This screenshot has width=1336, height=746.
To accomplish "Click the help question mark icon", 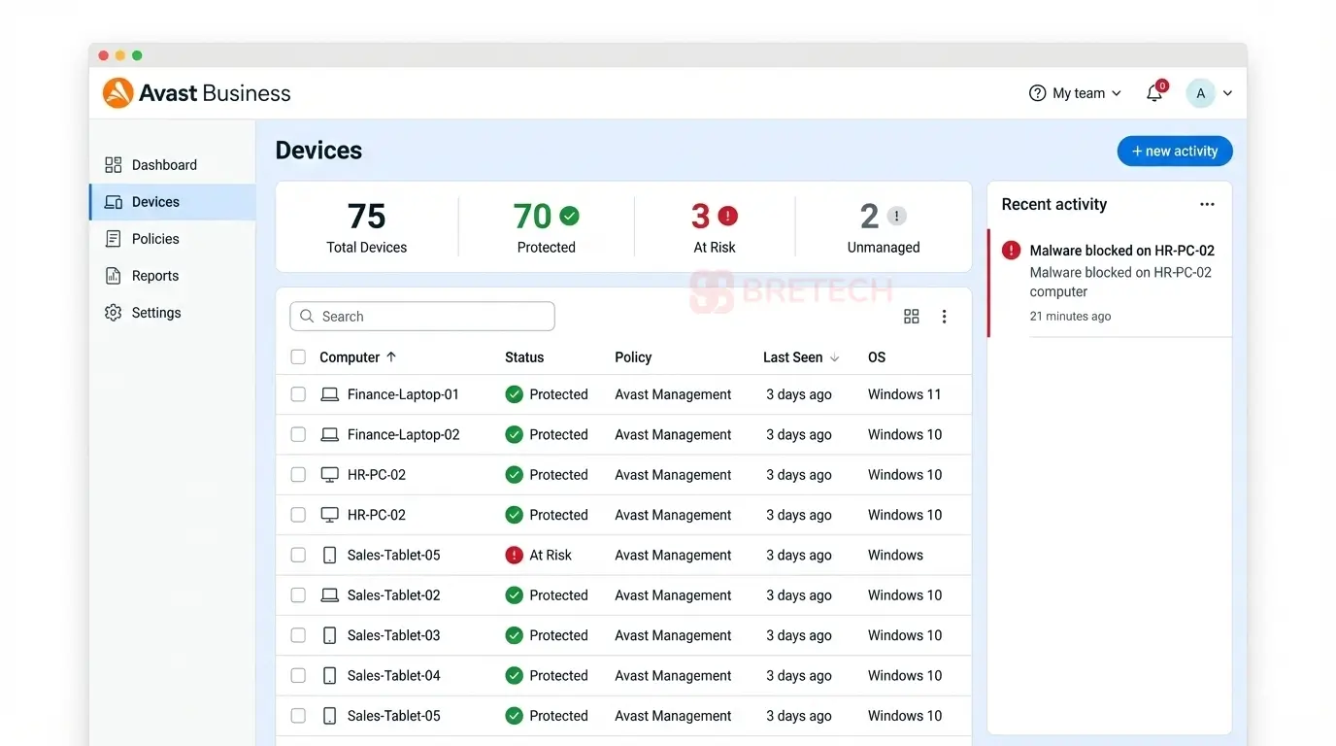I will click(1036, 92).
